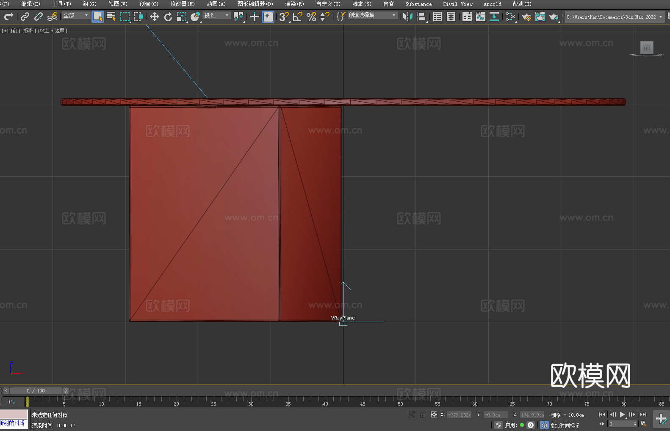Image resolution: width=670 pixels, height=431 pixels.
Task: Open the Arnold menu
Action: [x=493, y=4]
